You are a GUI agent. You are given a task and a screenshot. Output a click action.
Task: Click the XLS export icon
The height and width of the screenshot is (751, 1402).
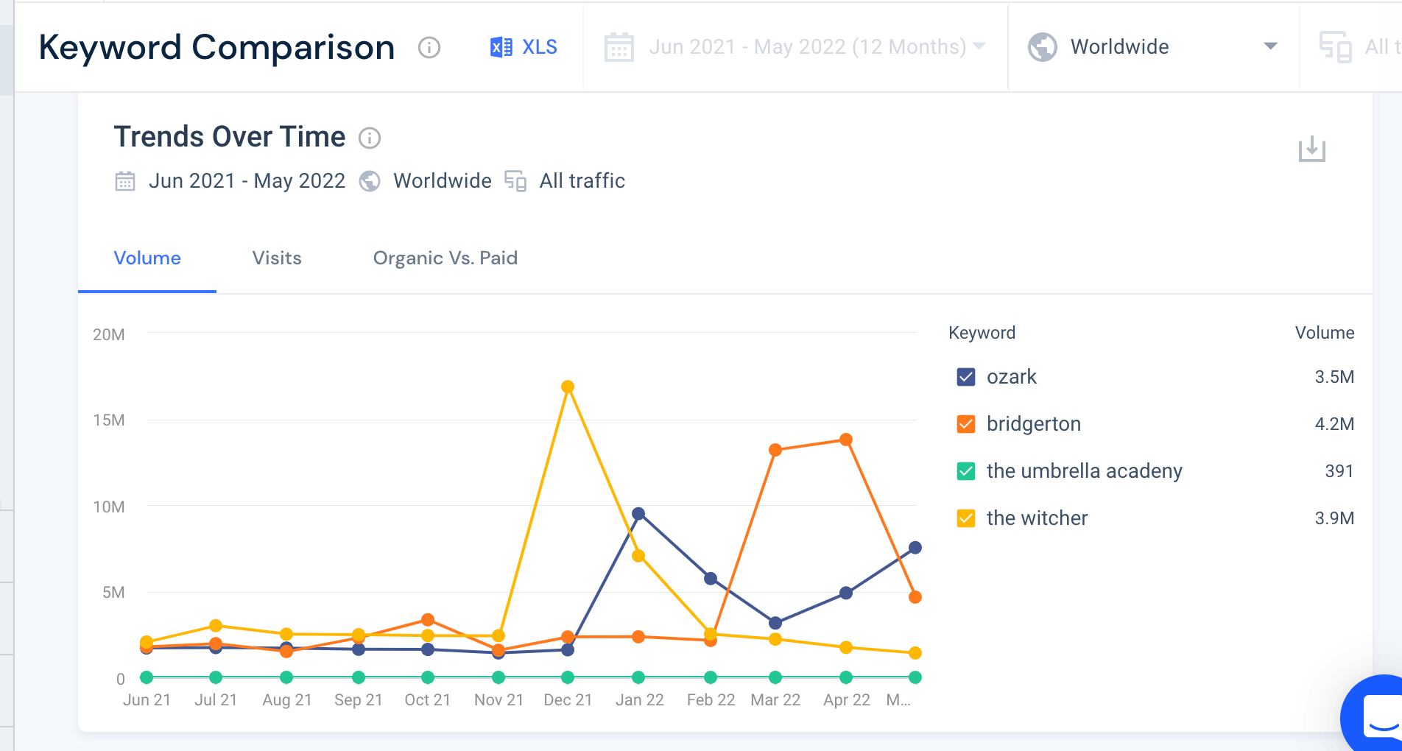click(x=501, y=46)
